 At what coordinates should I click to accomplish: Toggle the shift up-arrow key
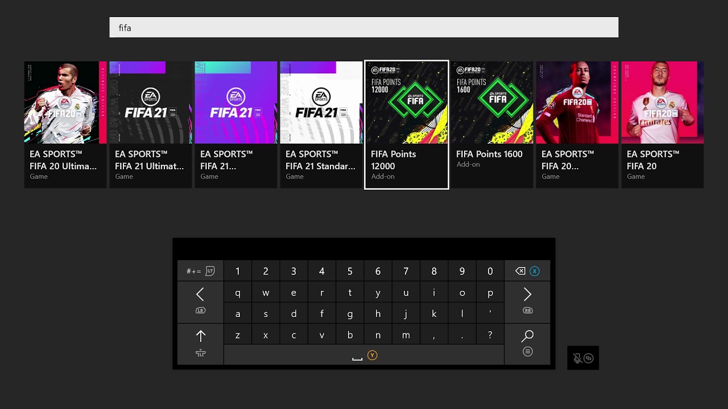click(200, 344)
